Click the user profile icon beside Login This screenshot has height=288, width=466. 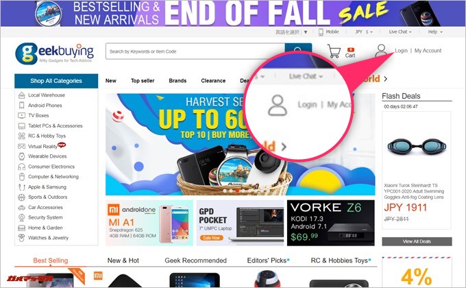tap(381, 51)
